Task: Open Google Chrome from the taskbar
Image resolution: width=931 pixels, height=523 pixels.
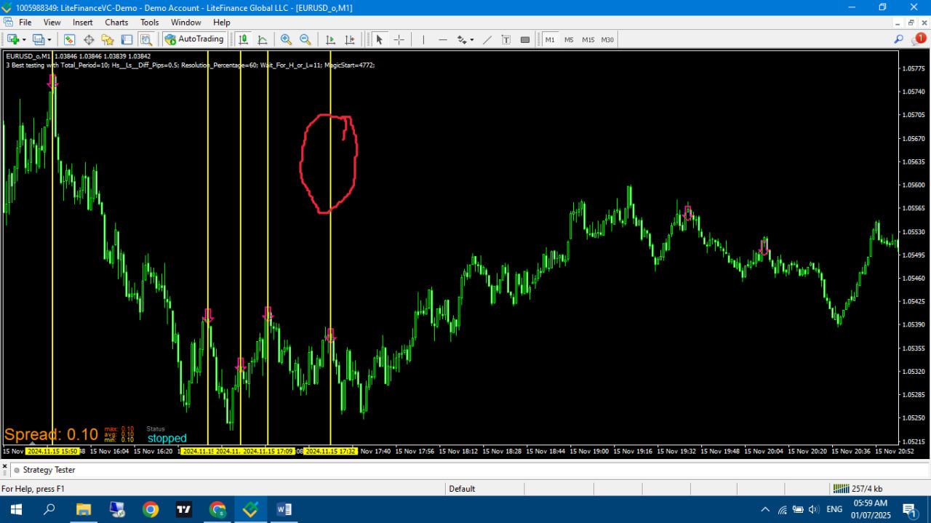Action: pos(150,509)
